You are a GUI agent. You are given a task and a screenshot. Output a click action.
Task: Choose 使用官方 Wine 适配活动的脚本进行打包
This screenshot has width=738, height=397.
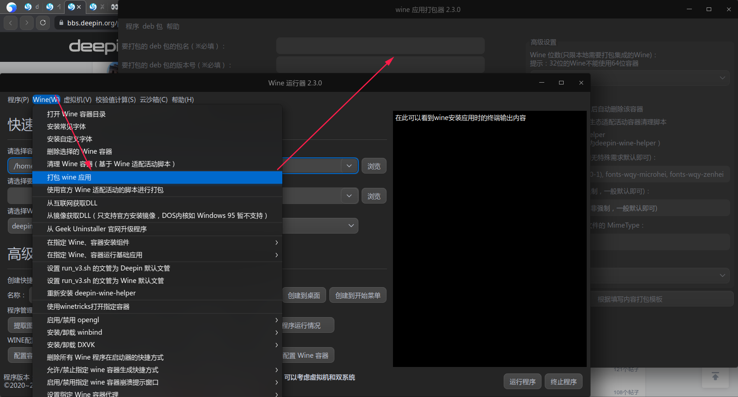pos(157,190)
